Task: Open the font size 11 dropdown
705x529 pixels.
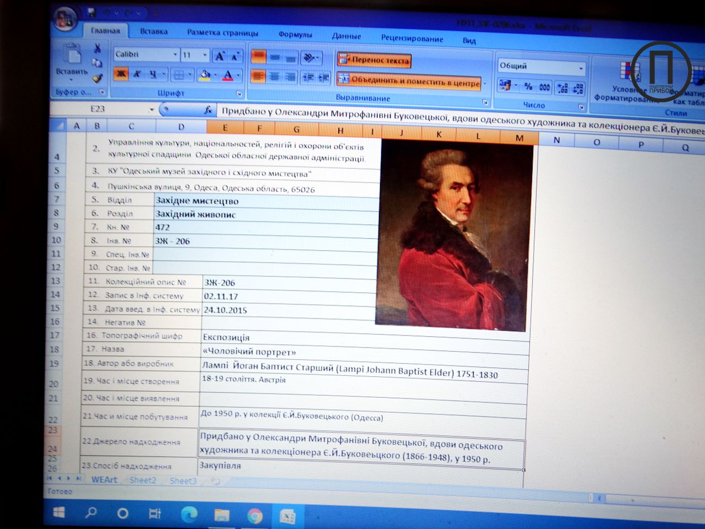Action: point(205,55)
